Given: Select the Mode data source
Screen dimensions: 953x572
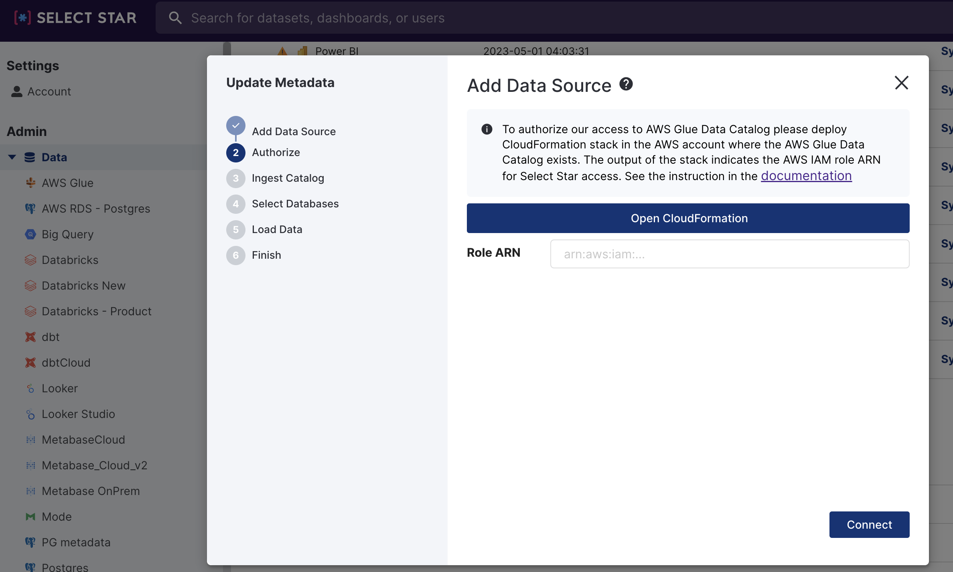Looking at the screenshot, I should 57,517.
